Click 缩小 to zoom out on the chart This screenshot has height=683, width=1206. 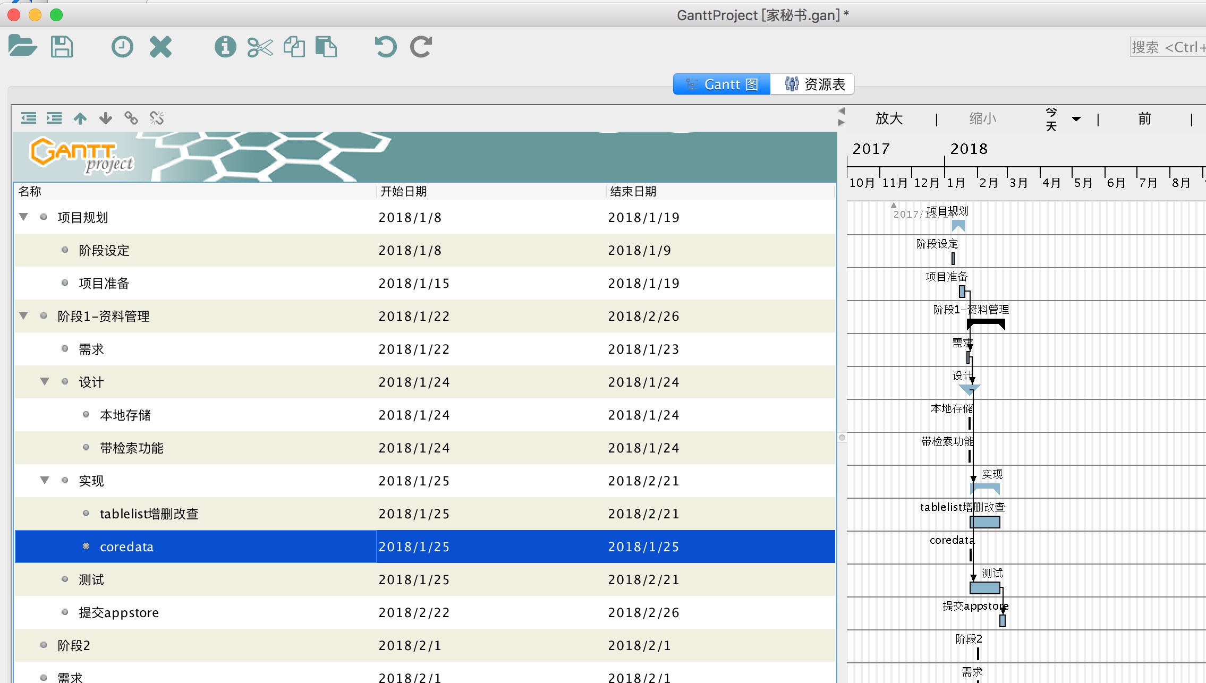point(983,118)
